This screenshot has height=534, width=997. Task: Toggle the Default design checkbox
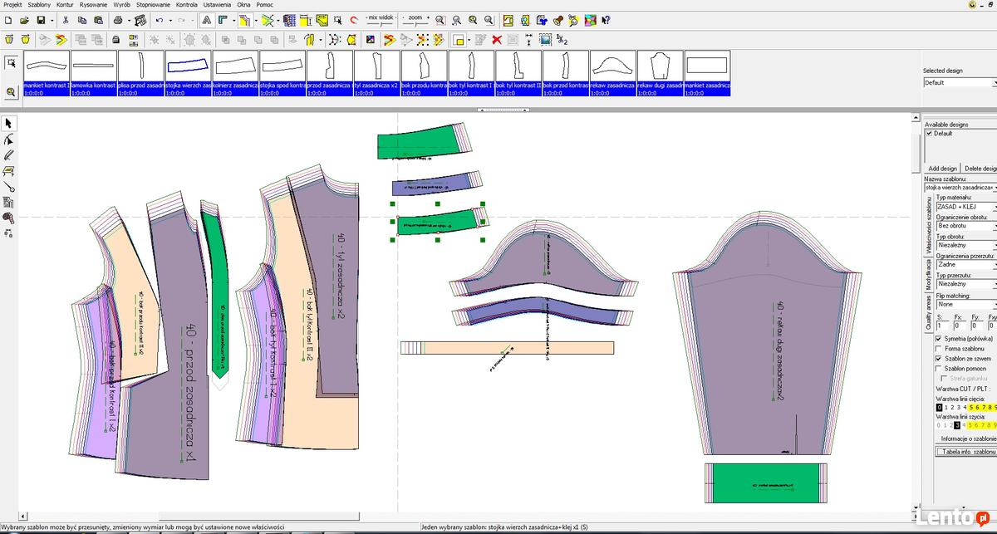(x=930, y=133)
